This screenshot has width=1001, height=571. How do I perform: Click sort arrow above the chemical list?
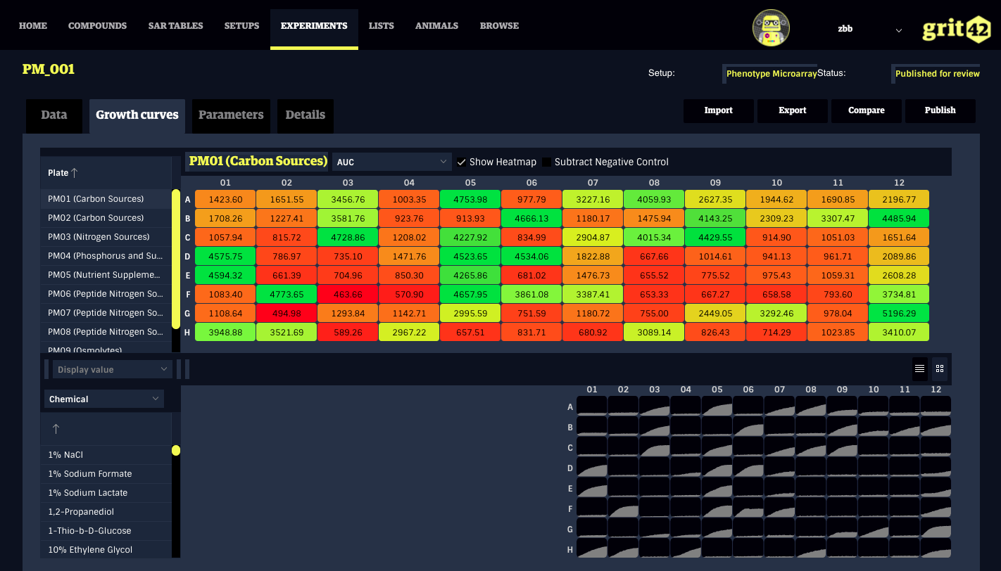tap(56, 429)
